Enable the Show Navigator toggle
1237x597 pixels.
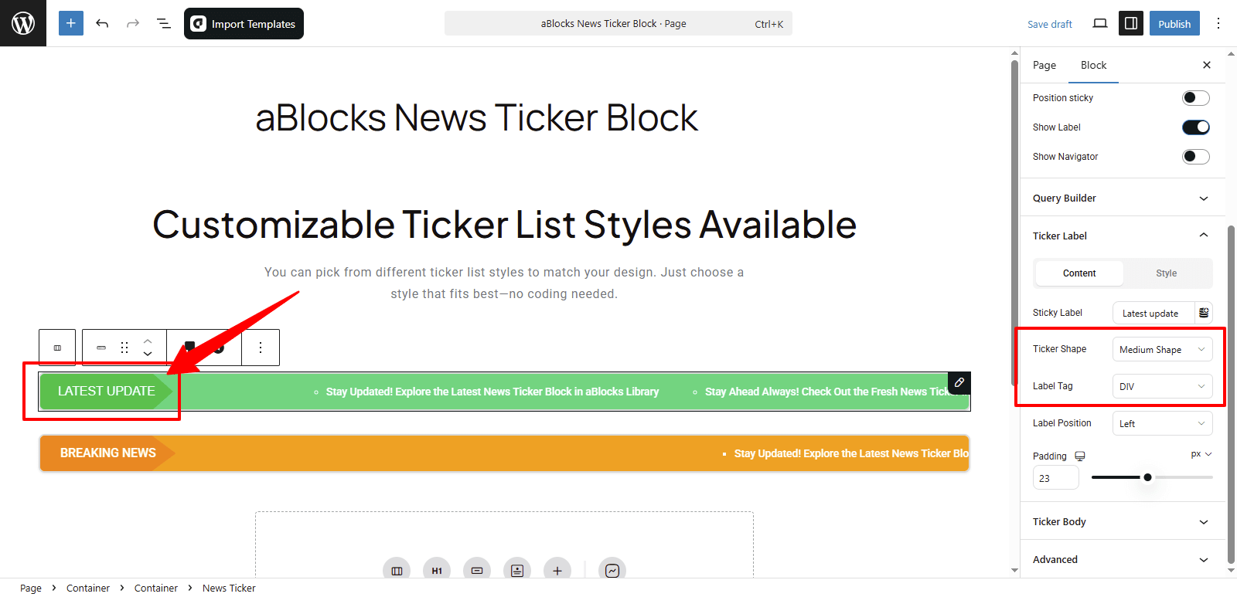1195,157
